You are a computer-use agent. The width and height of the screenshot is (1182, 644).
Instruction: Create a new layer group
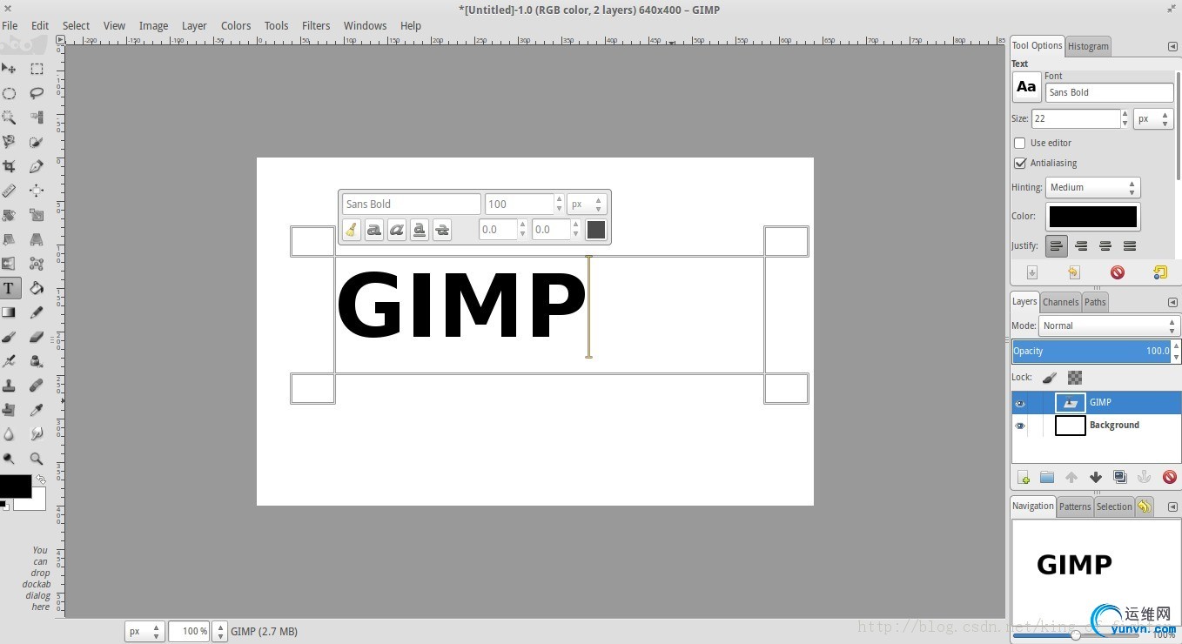point(1047,477)
